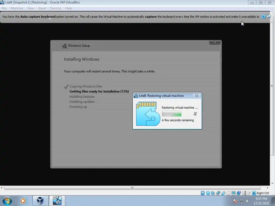Click the 'Installing features' step
The image size is (275, 206).
click(82, 97)
